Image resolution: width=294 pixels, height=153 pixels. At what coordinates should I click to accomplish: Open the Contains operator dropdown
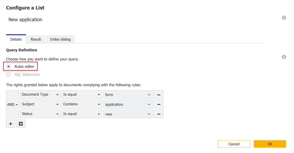82,104
